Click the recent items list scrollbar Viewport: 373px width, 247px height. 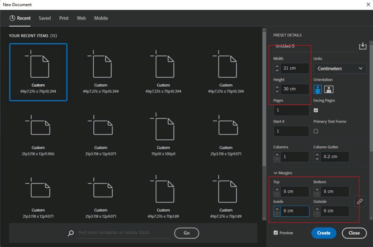click(264, 99)
